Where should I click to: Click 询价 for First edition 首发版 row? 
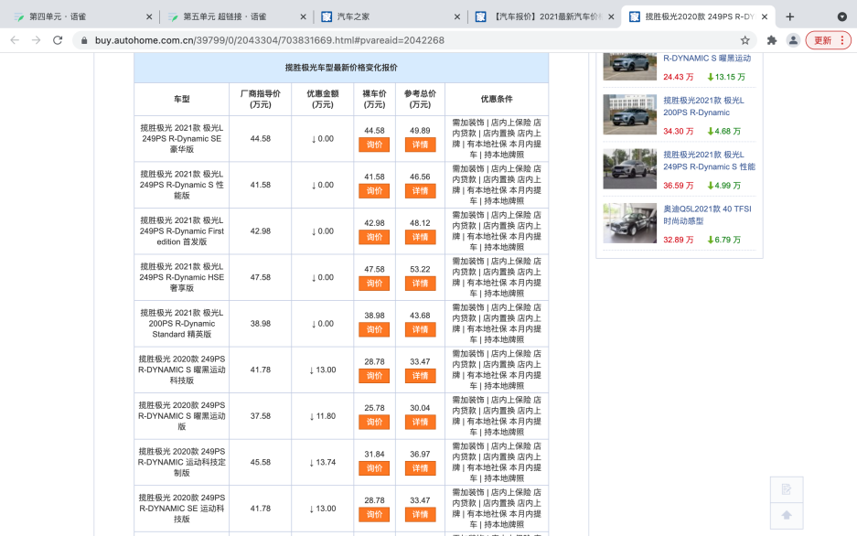[374, 237]
